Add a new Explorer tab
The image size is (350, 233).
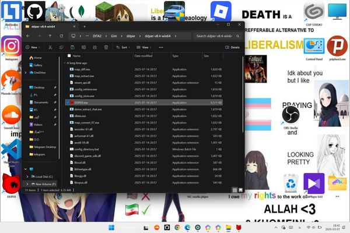point(85,27)
